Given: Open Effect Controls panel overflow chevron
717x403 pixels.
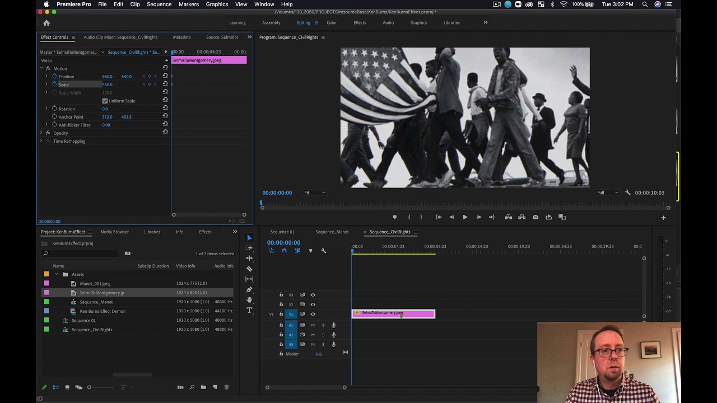Looking at the screenshot, I should tap(249, 37).
